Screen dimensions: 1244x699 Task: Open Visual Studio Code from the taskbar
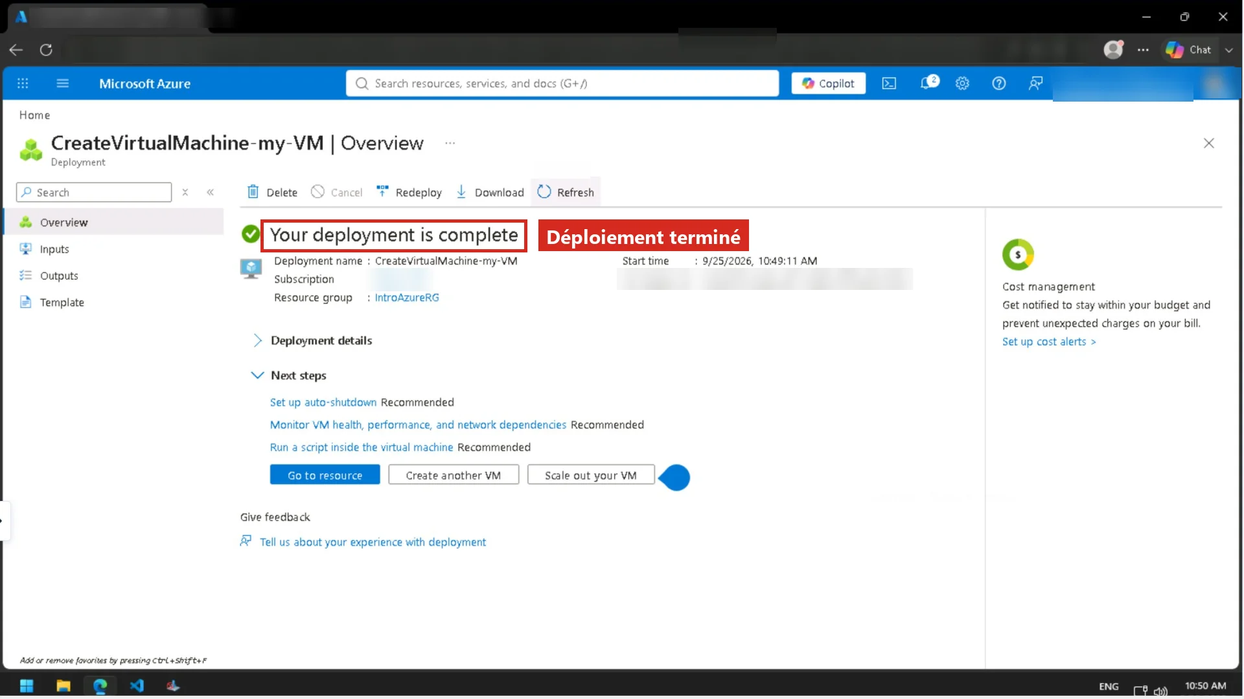coord(137,685)
